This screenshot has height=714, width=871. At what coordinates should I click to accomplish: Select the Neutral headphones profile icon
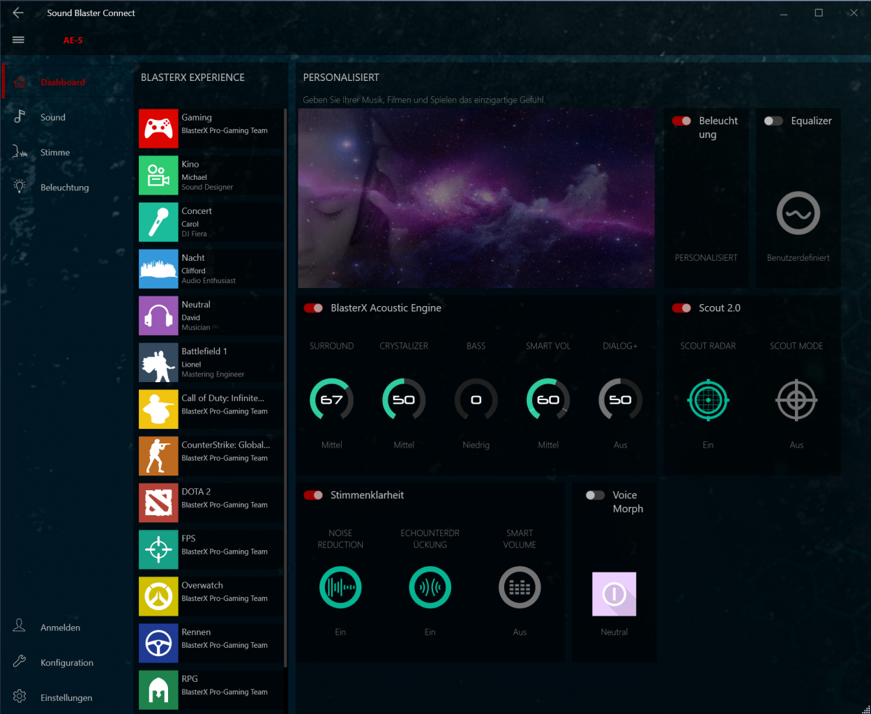pos(158,316)
